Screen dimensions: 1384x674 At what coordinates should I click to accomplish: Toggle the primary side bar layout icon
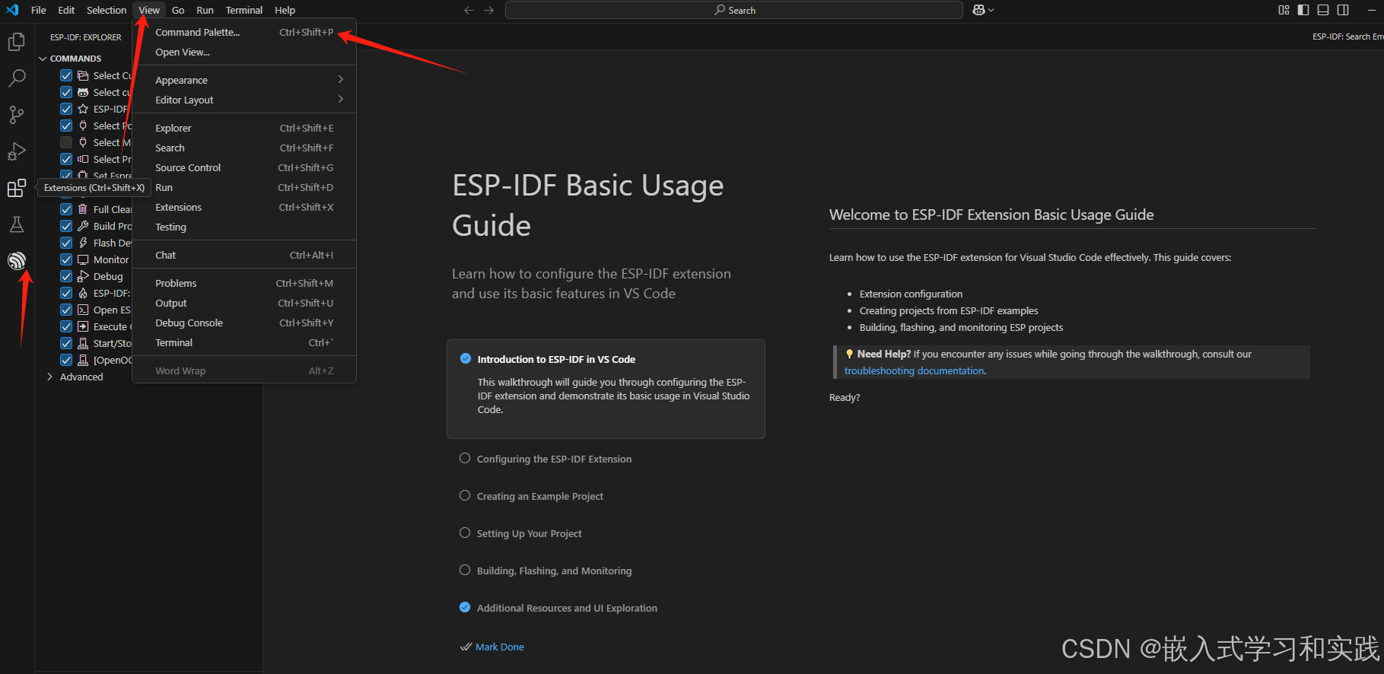(1303, 10)
